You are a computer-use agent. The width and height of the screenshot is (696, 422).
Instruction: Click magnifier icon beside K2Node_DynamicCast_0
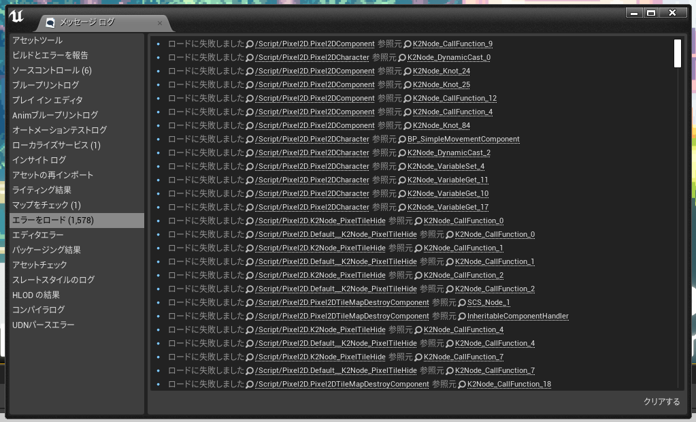coord(402,58)
